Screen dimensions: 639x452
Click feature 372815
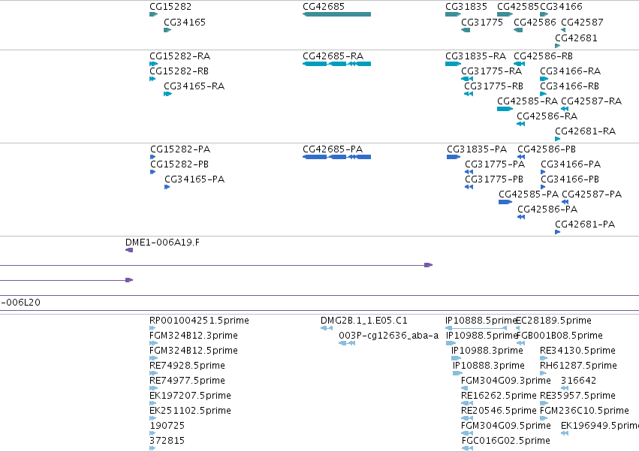[x=167, y=441]
